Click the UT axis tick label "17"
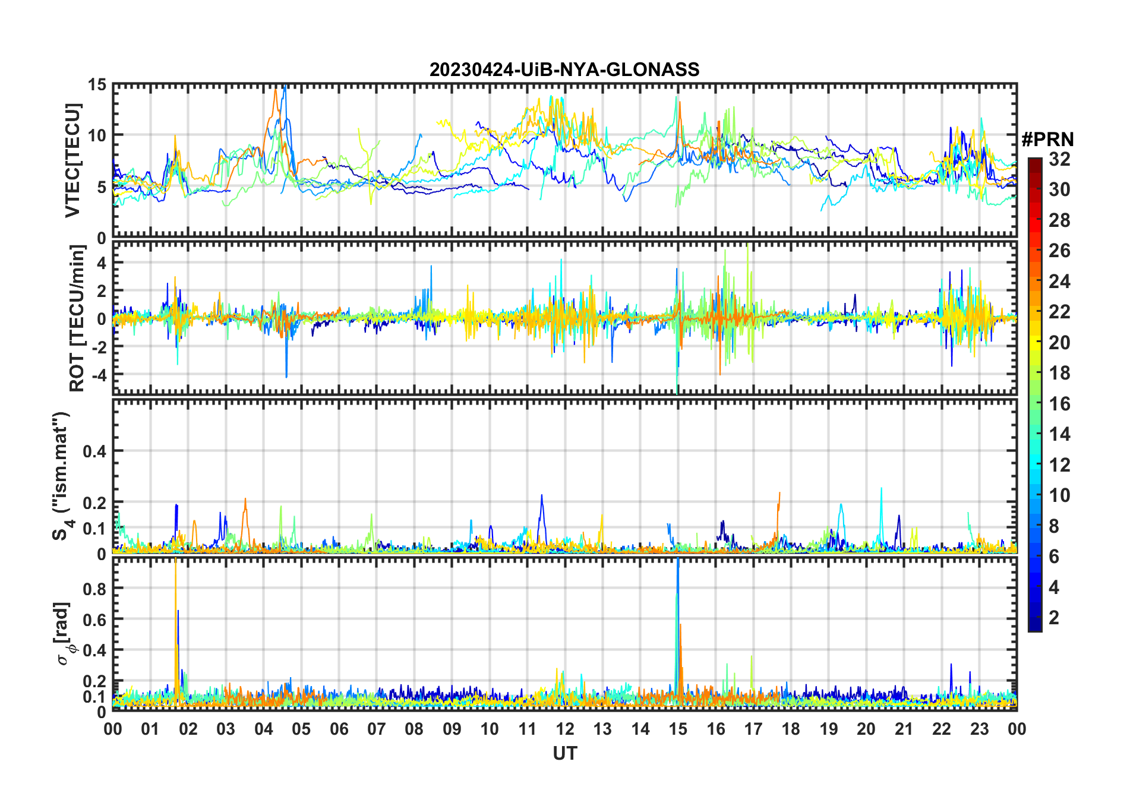 pos(753,729)
